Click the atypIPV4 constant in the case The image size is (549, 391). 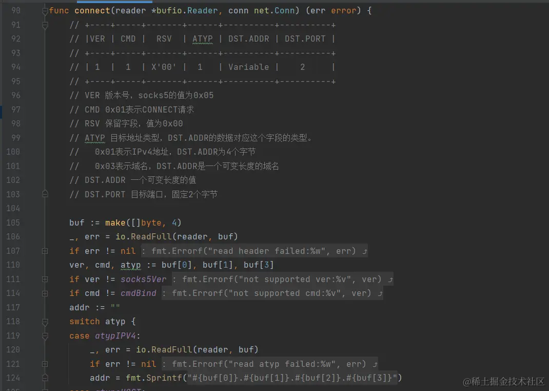[x=115, y=336]
